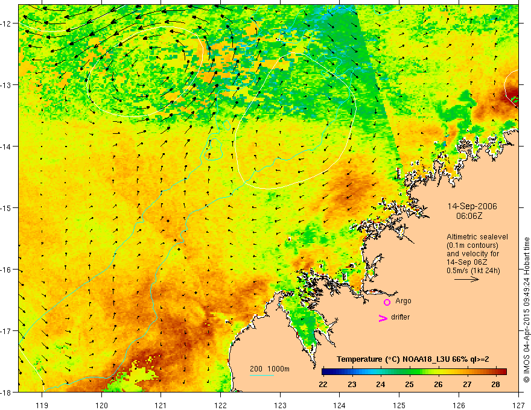
Task: Click the 'Altimetric sealevel' caption line
Action: click(477, 237)
